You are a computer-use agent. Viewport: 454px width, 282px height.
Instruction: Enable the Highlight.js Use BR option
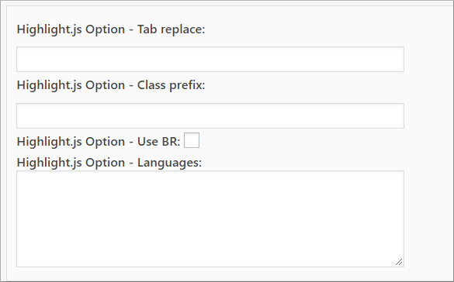coord(192,140)
